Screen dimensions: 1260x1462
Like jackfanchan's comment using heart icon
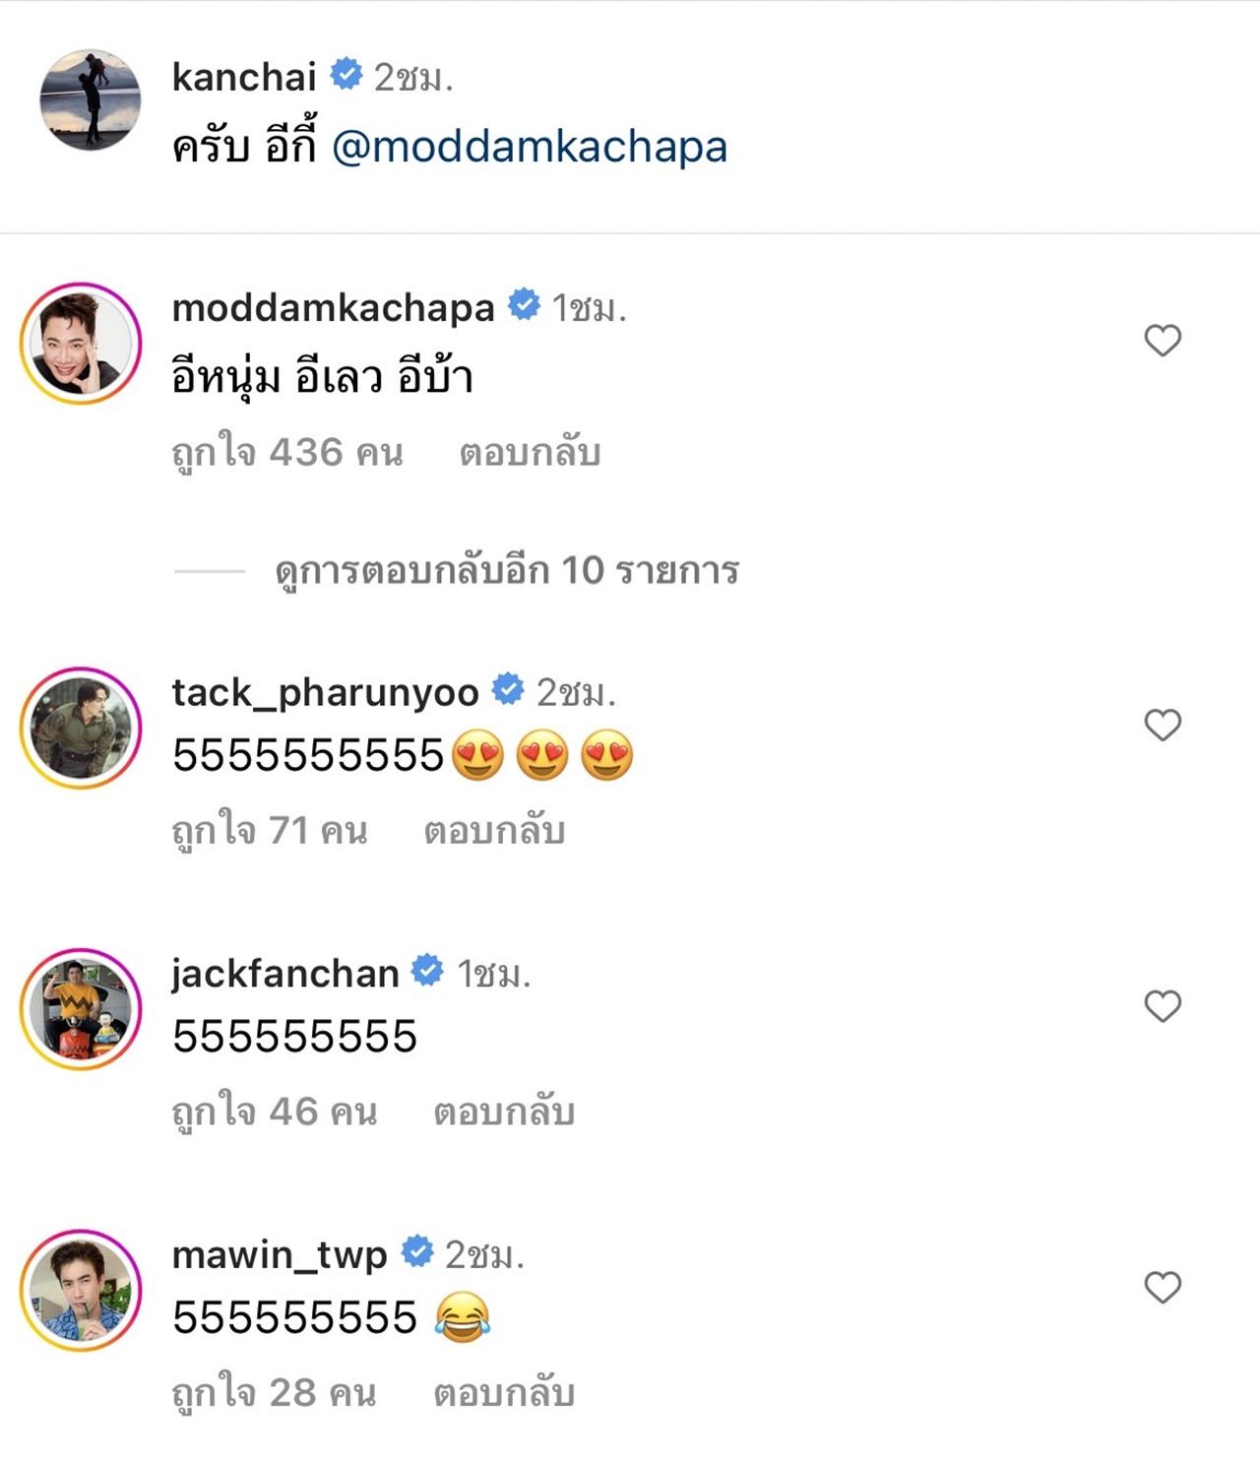1163,1006
